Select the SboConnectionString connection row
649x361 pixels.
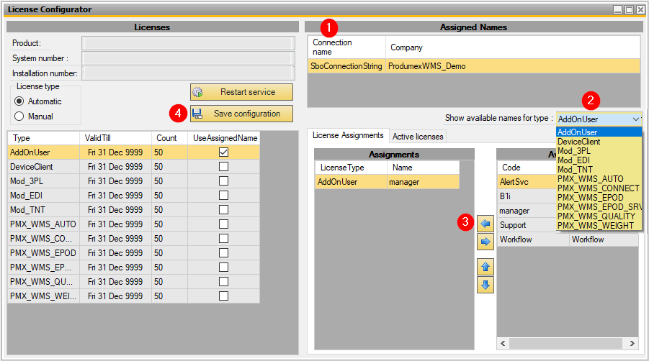(x=346, y=65)
